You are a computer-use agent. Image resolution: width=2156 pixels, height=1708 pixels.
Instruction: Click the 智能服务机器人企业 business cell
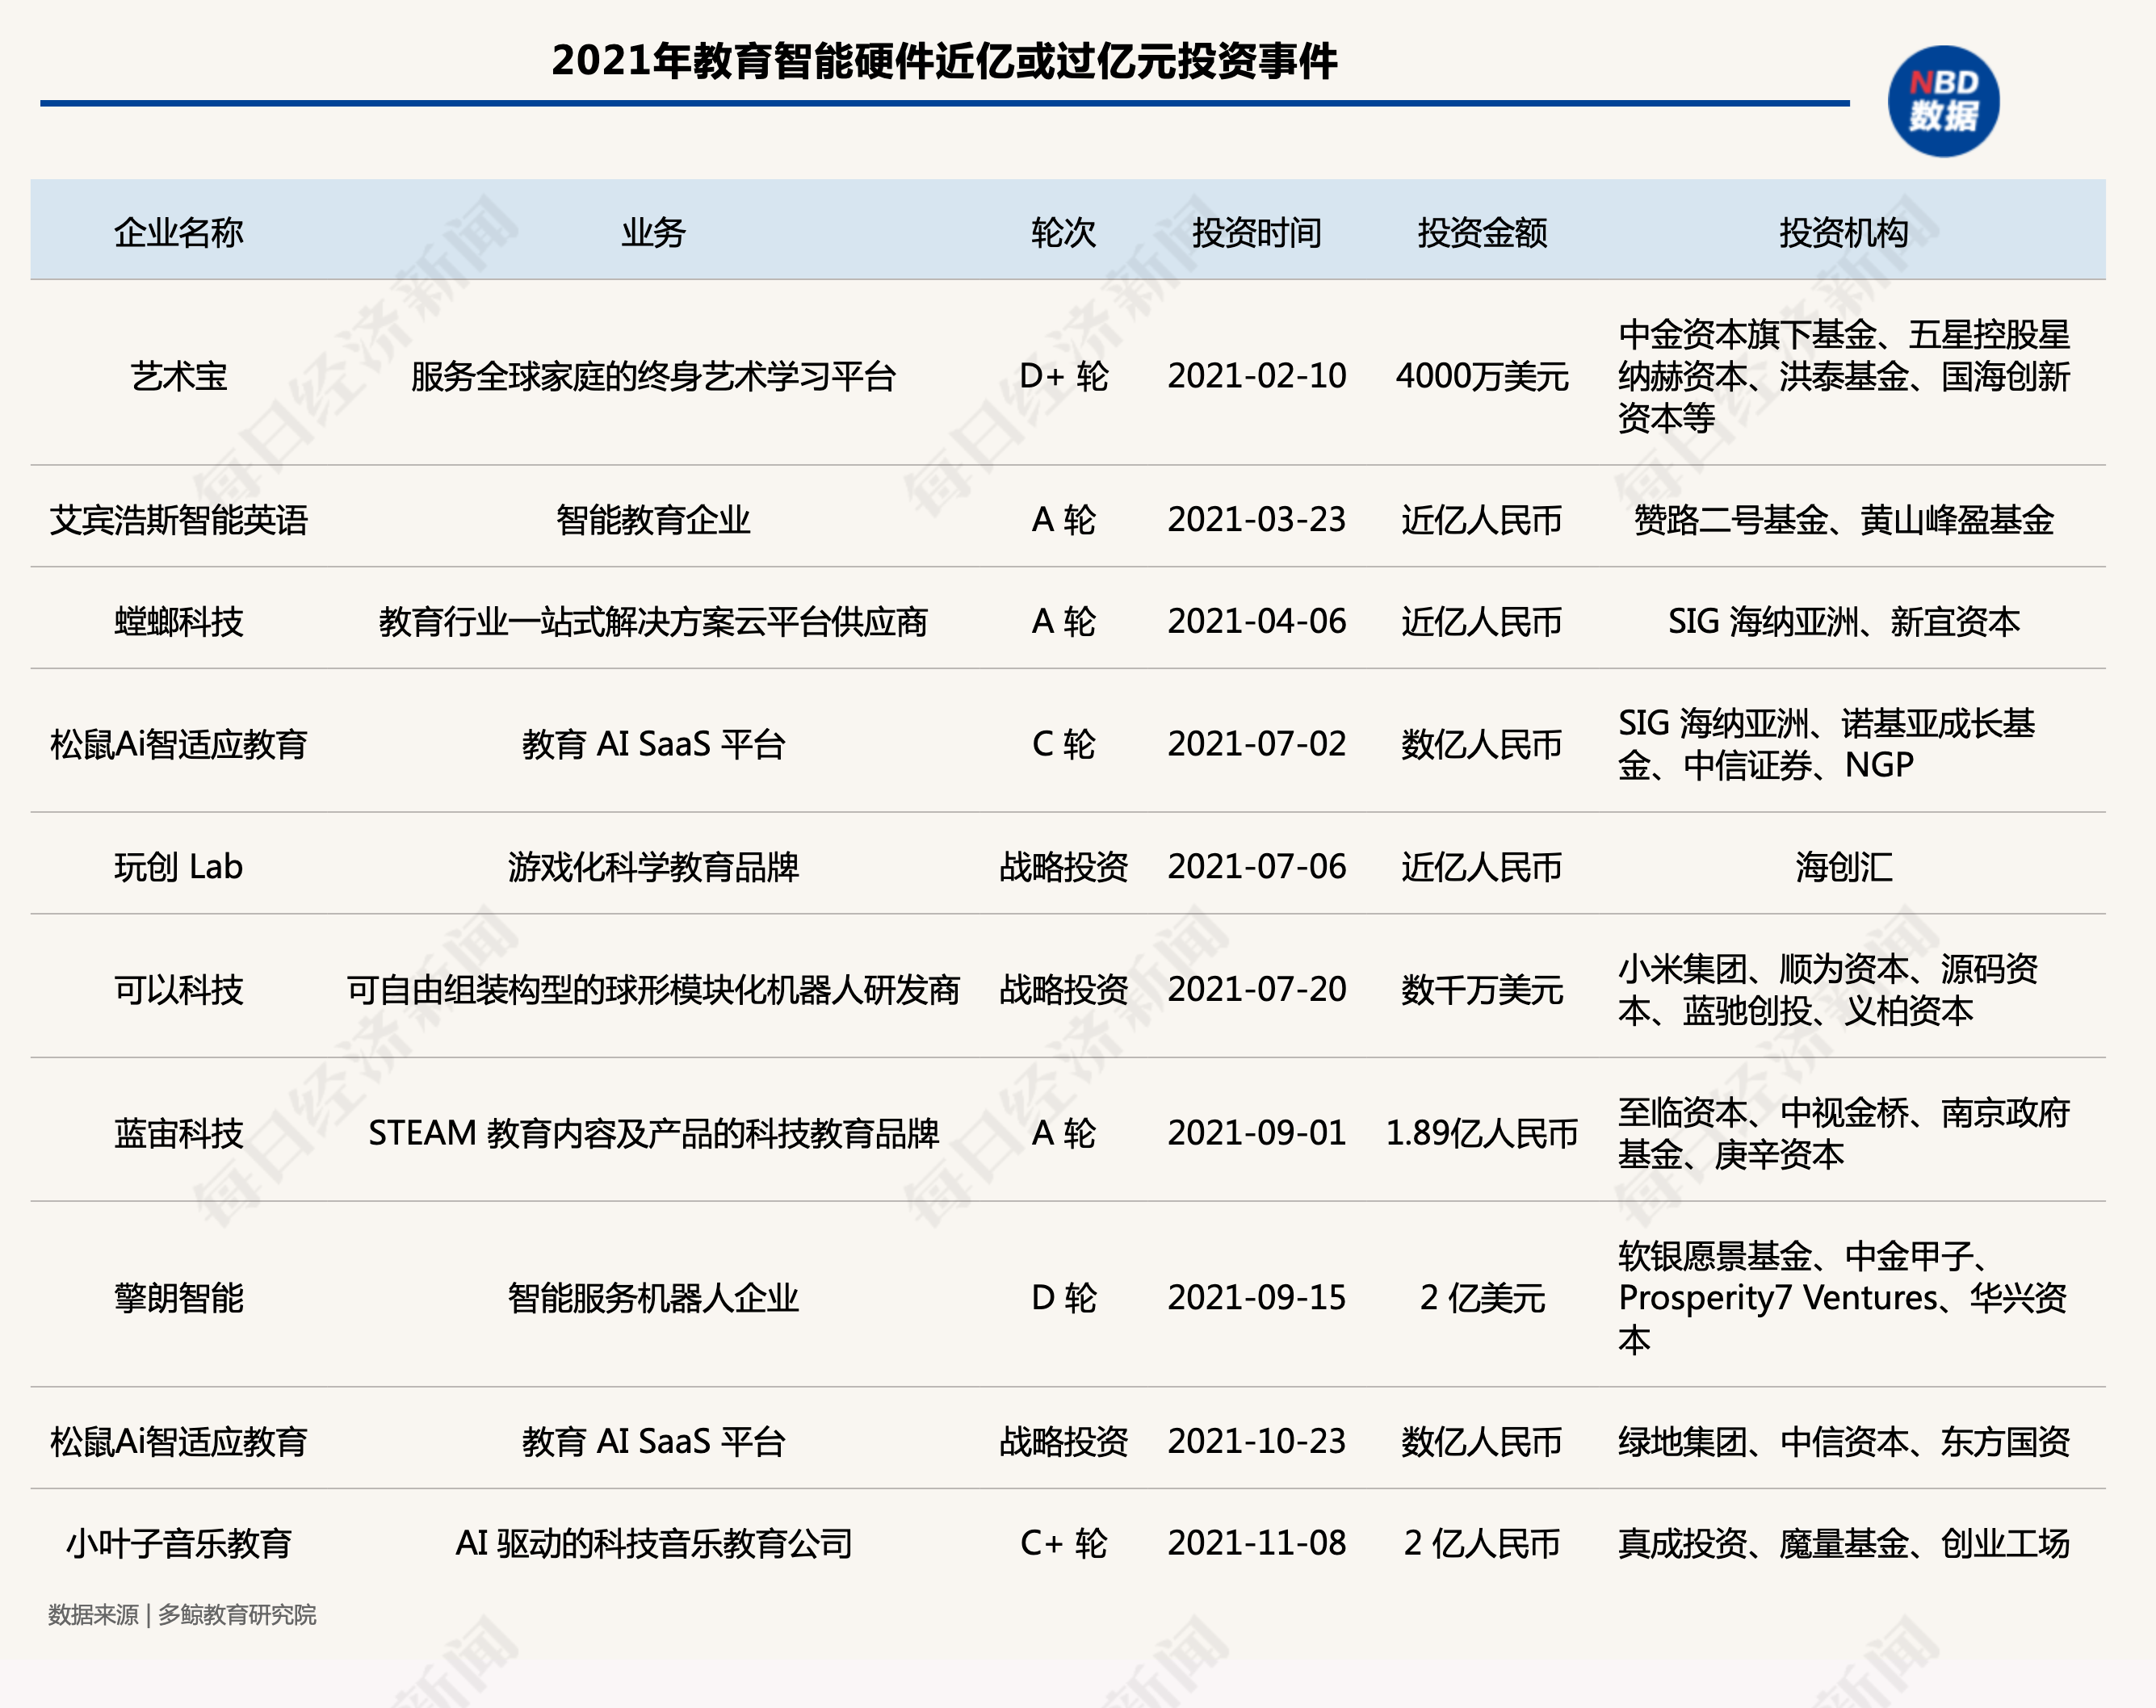point(653,1298)
